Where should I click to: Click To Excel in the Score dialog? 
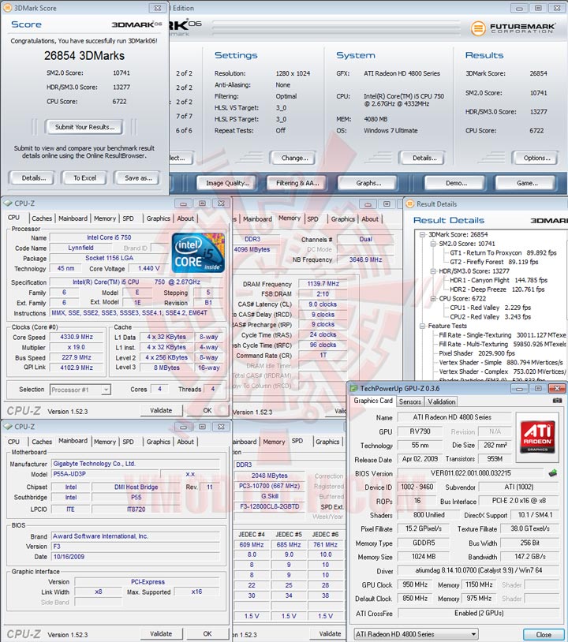(84, 177)
